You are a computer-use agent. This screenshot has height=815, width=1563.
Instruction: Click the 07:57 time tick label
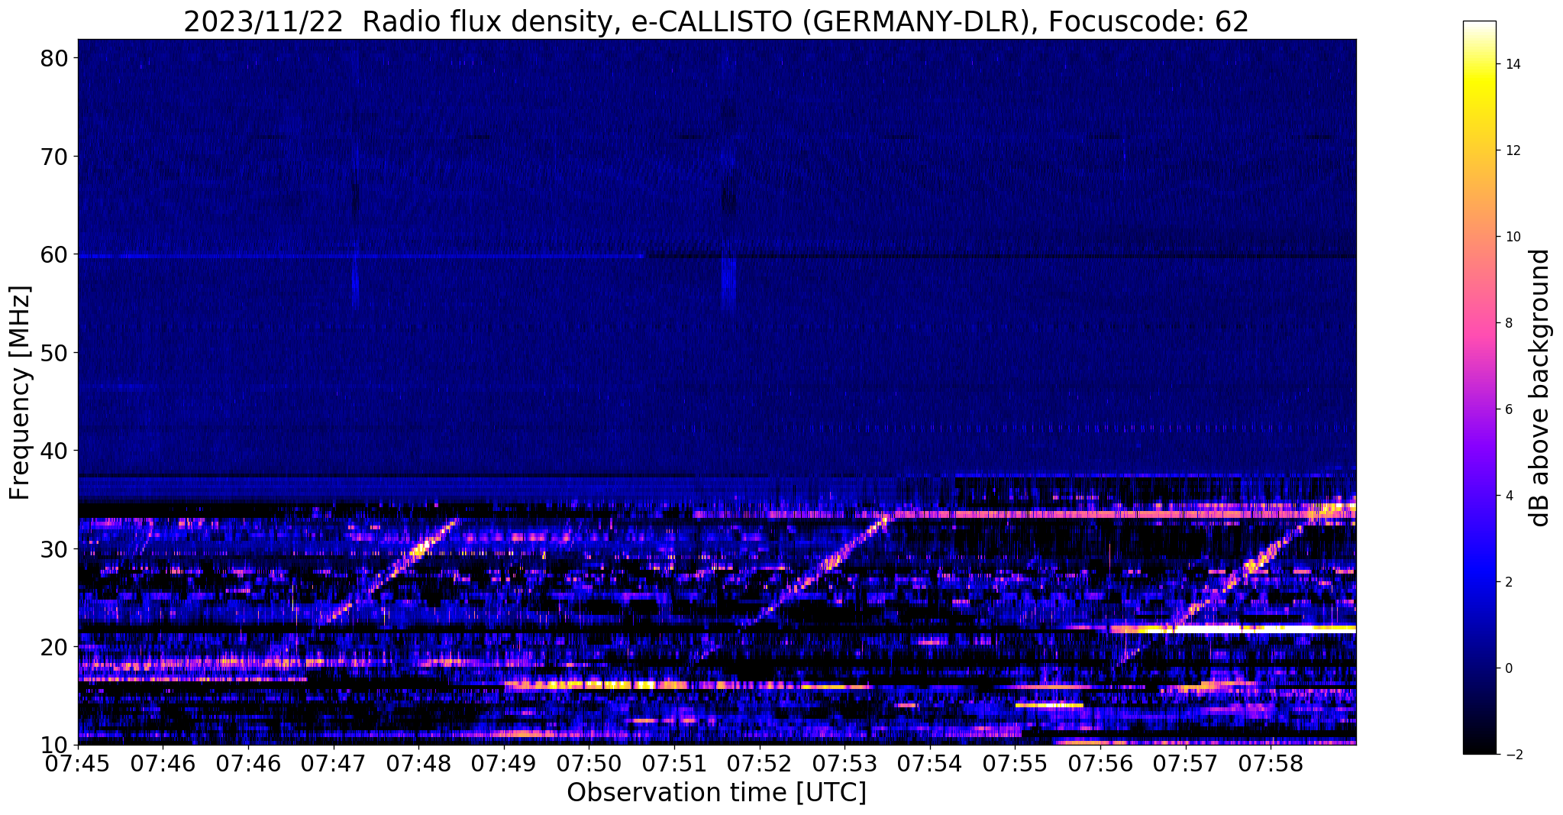[1185, 763]
